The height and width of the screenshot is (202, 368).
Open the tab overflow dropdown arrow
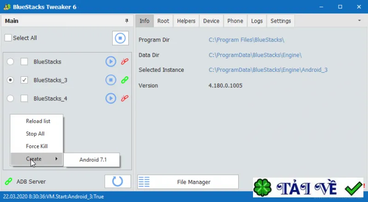[x=359, y=21]
